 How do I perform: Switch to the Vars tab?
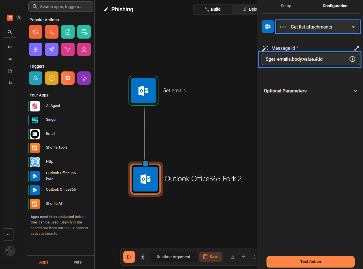coord(77,262)
